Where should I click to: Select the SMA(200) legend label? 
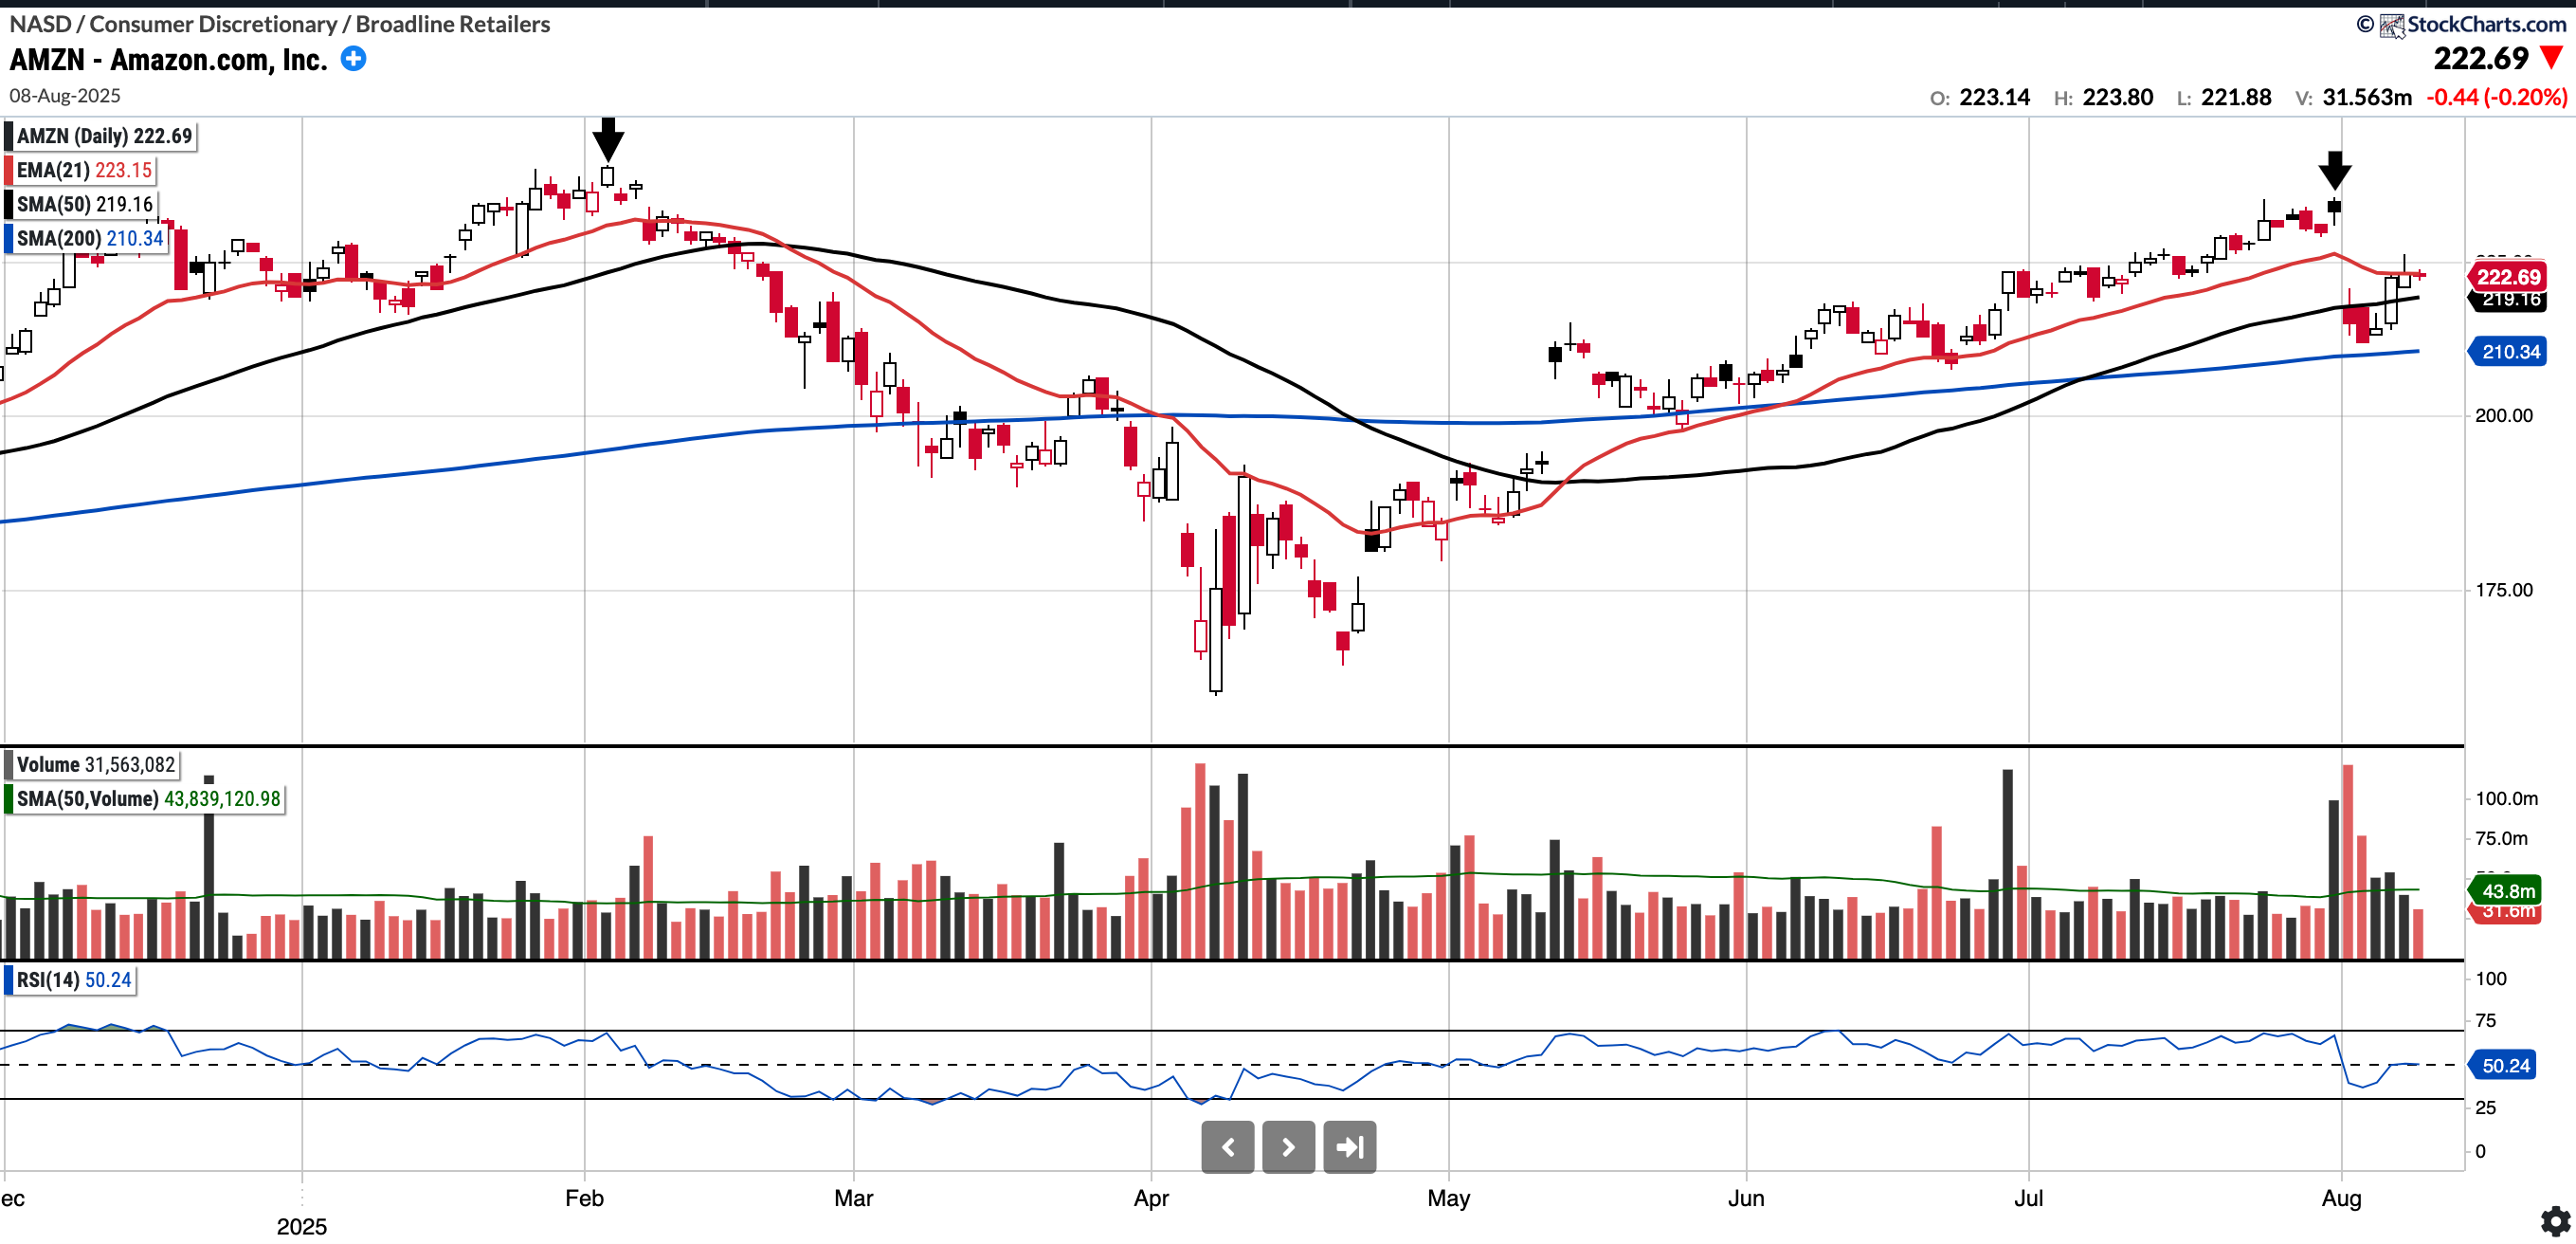coord(88,238)
